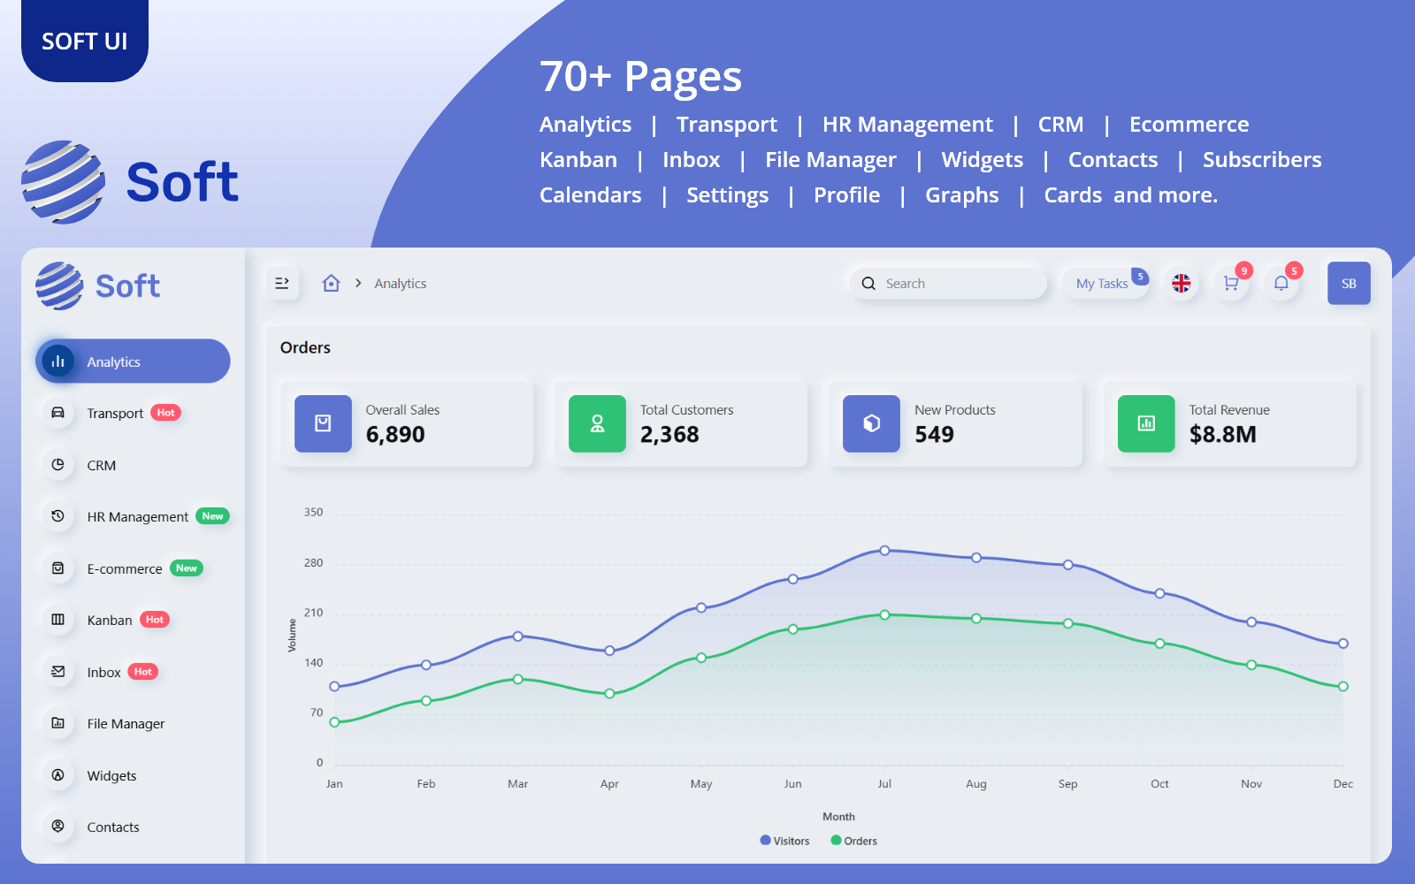Open the SB user profile avatar
The image size is (1415, 884).
[1348, 284]
